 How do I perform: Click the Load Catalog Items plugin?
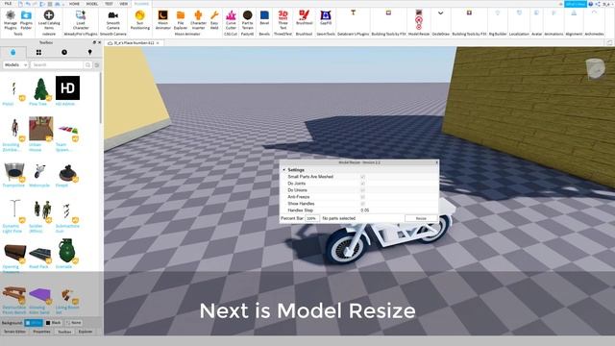tap(49, 20)
